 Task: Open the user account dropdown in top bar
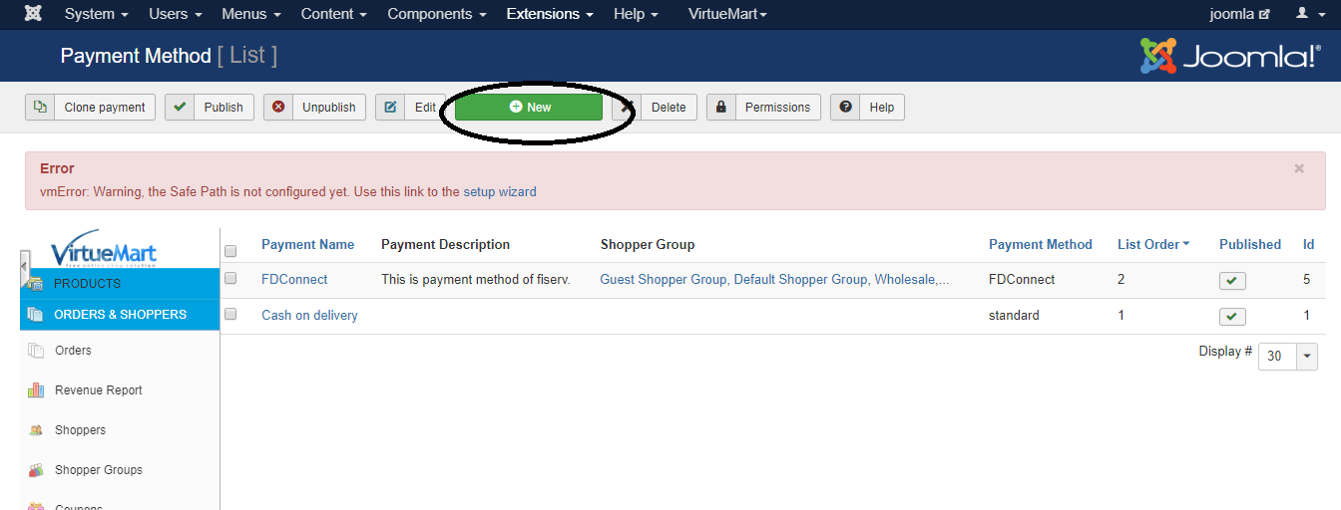pos(1306,14)
